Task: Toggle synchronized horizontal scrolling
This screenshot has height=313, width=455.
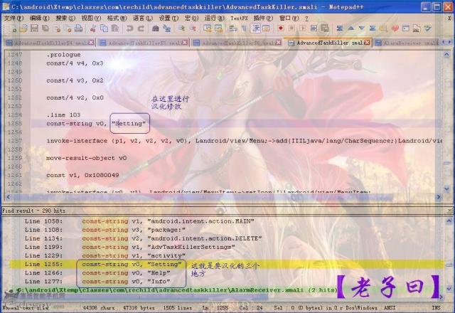Action: click(x=218, y=28)
